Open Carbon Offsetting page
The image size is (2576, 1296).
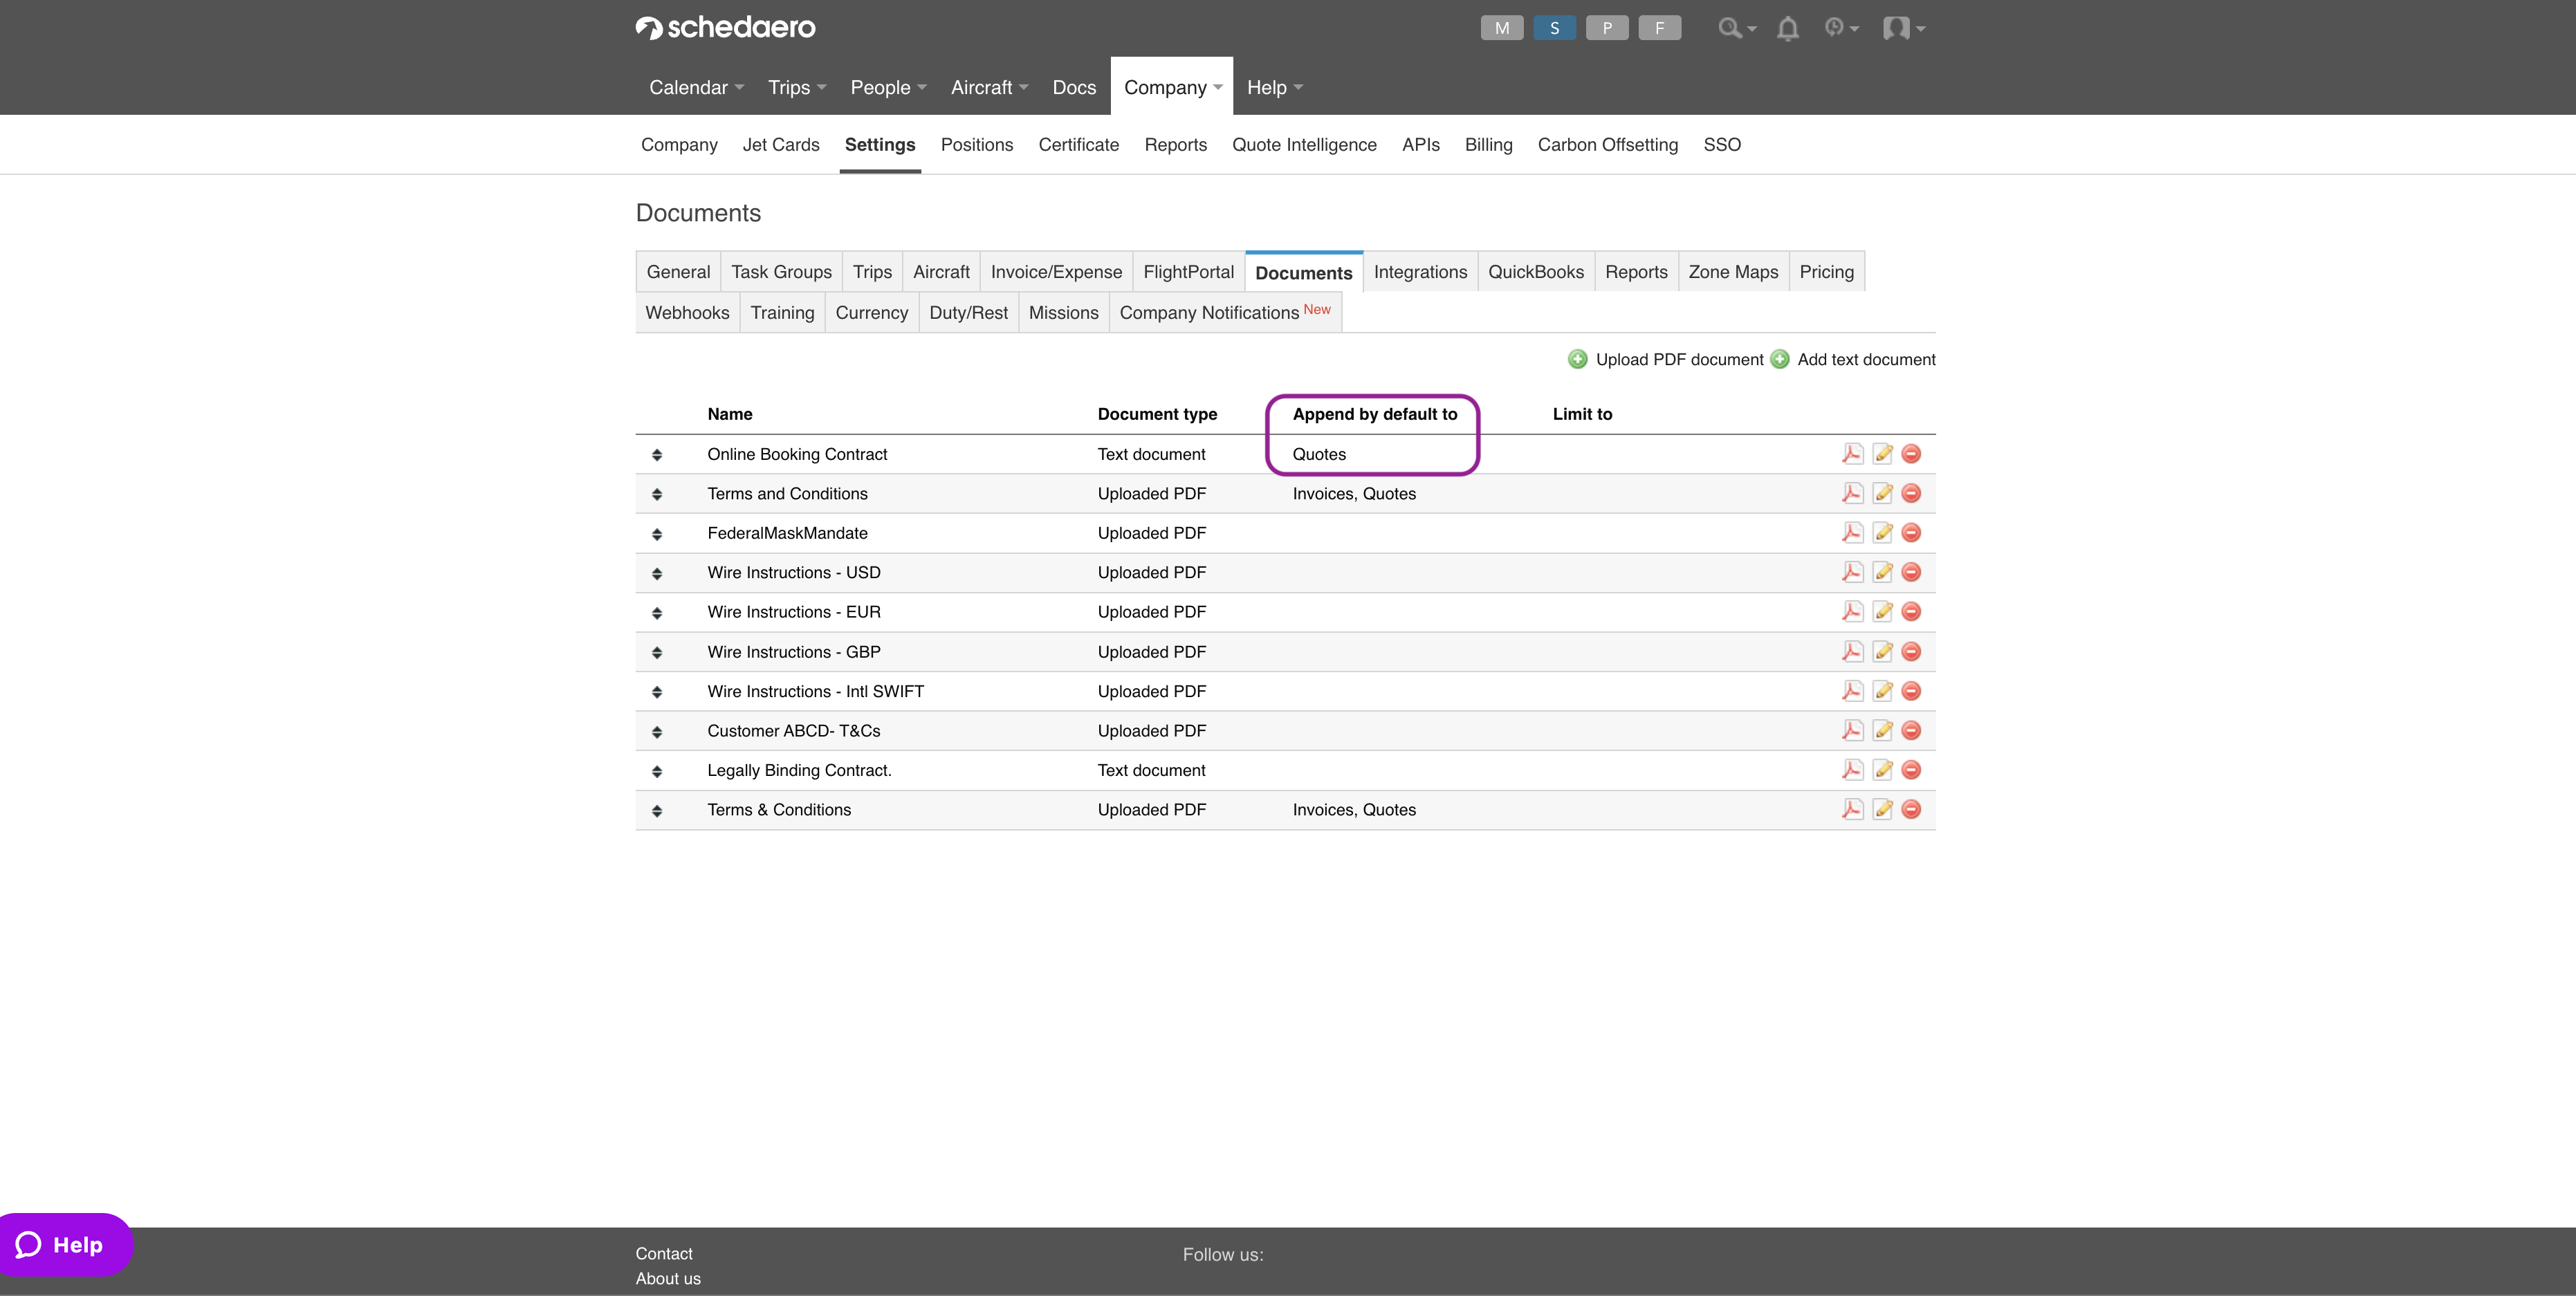point(1608,144)
